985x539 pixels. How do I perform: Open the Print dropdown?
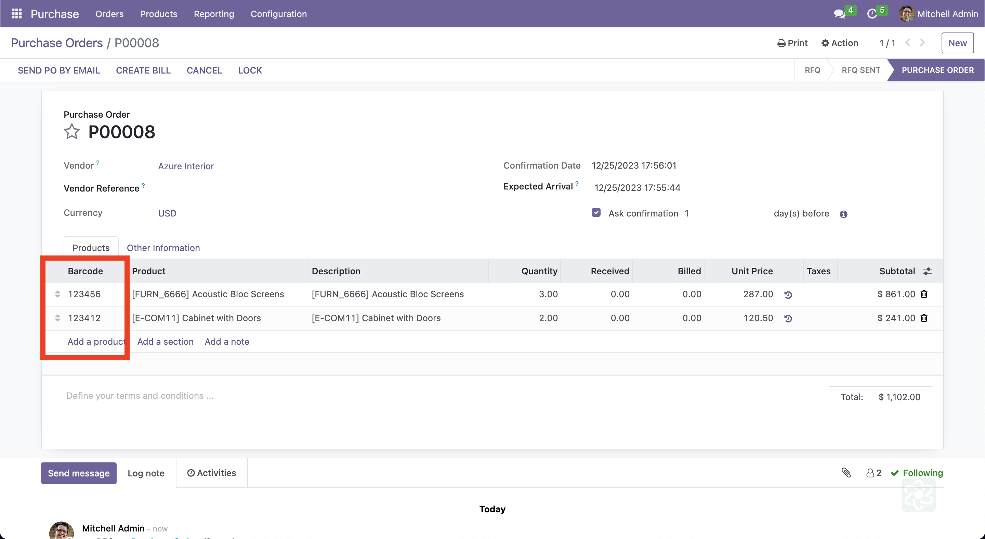click(792, 43)
